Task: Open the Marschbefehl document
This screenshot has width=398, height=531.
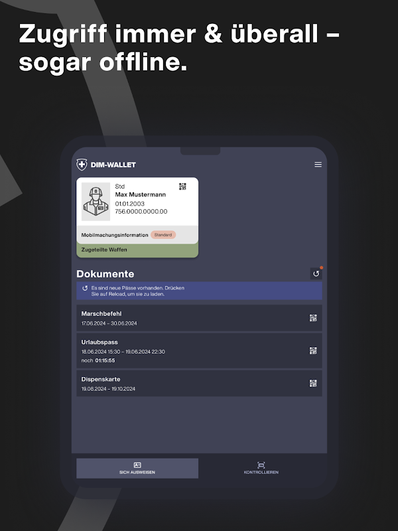Action: [x=199, y=318]
